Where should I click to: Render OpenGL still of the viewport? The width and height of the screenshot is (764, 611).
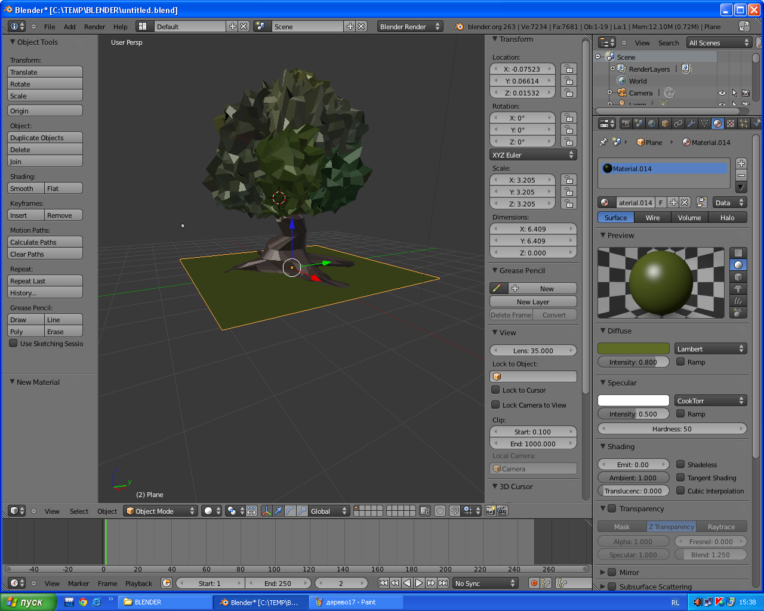(490, 511)
